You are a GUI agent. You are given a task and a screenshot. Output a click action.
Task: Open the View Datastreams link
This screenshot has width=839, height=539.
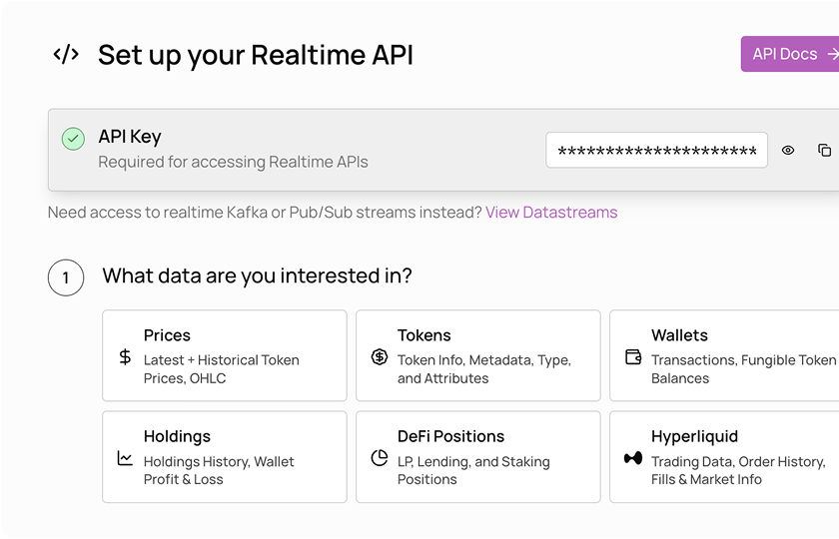[x=551, y=213]
